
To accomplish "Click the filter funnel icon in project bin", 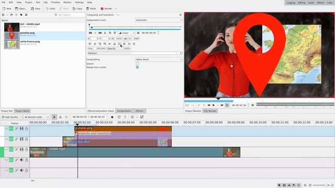I will coord(56,15).
